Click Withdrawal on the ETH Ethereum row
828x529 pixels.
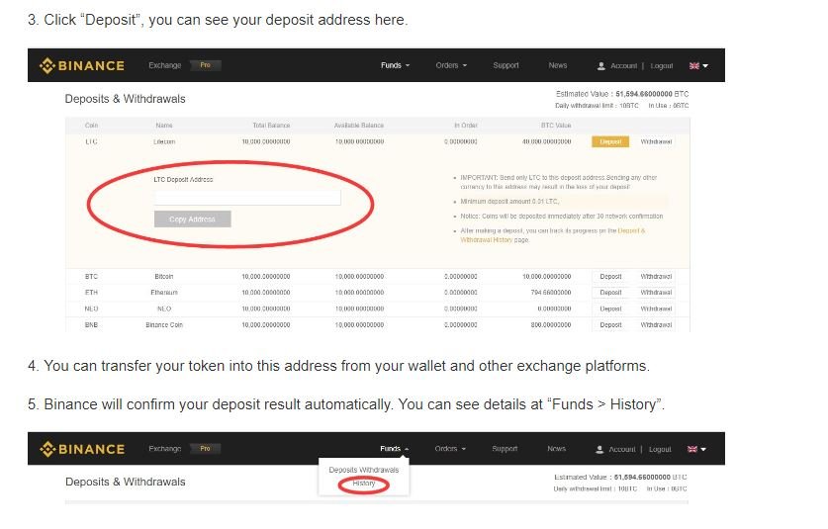pos(657,293)
